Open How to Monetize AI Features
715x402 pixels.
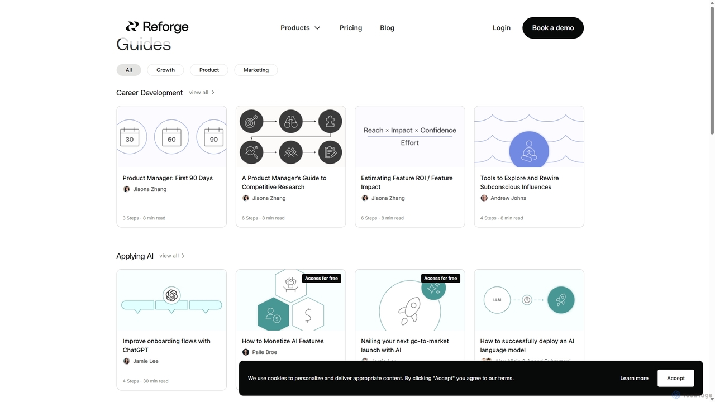(283, 341)
